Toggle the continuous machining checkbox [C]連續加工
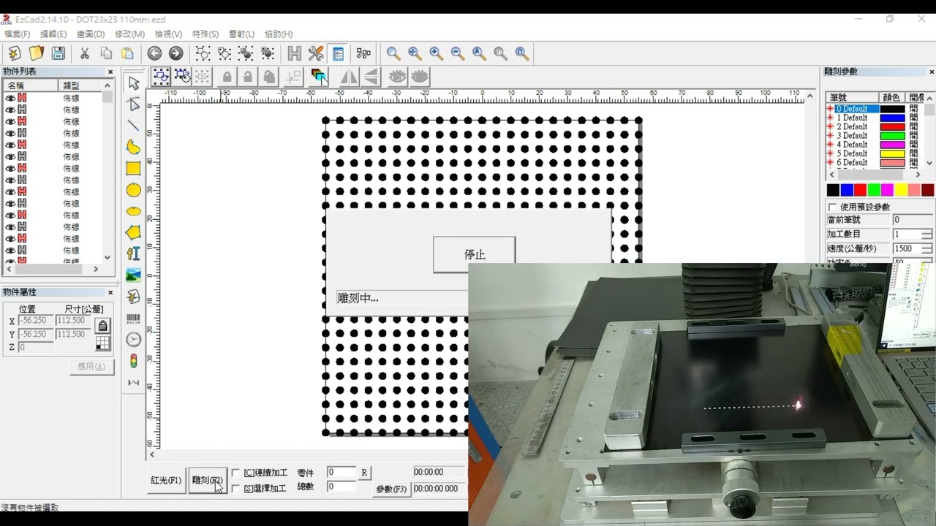 click(x=235, y=473)
